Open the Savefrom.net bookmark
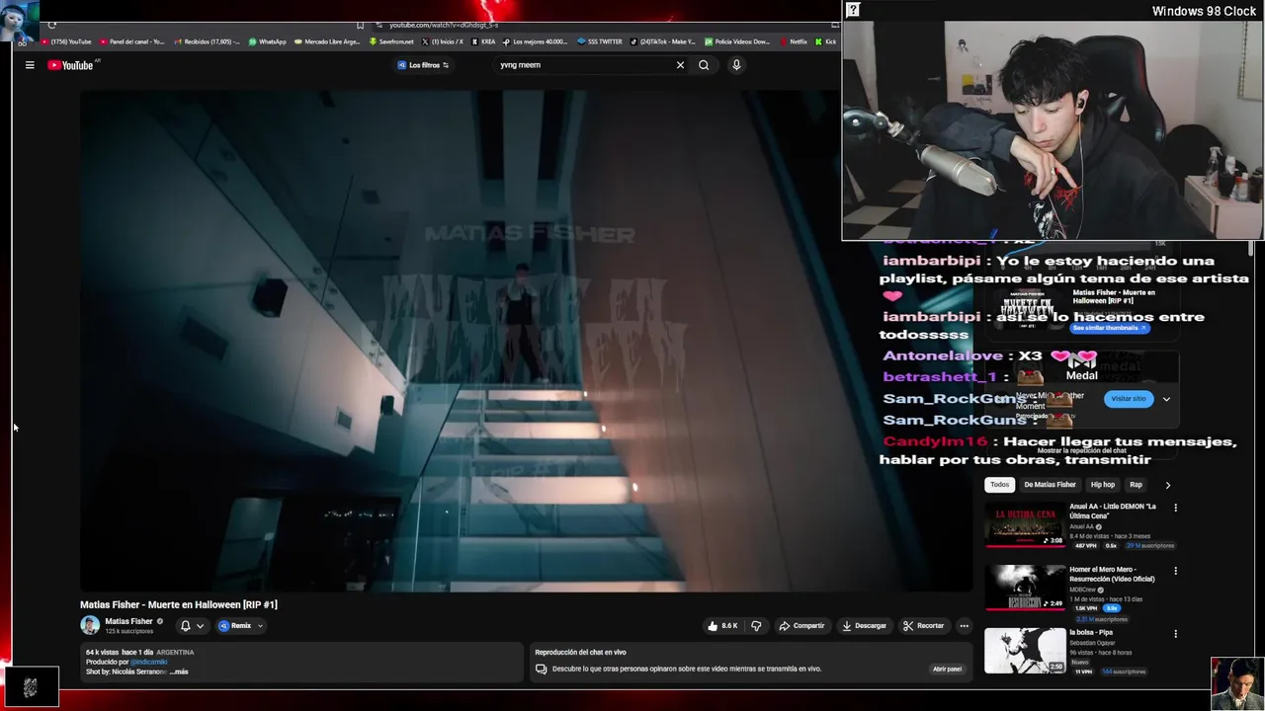1265x711 pixels. click(x=391, y=41)
